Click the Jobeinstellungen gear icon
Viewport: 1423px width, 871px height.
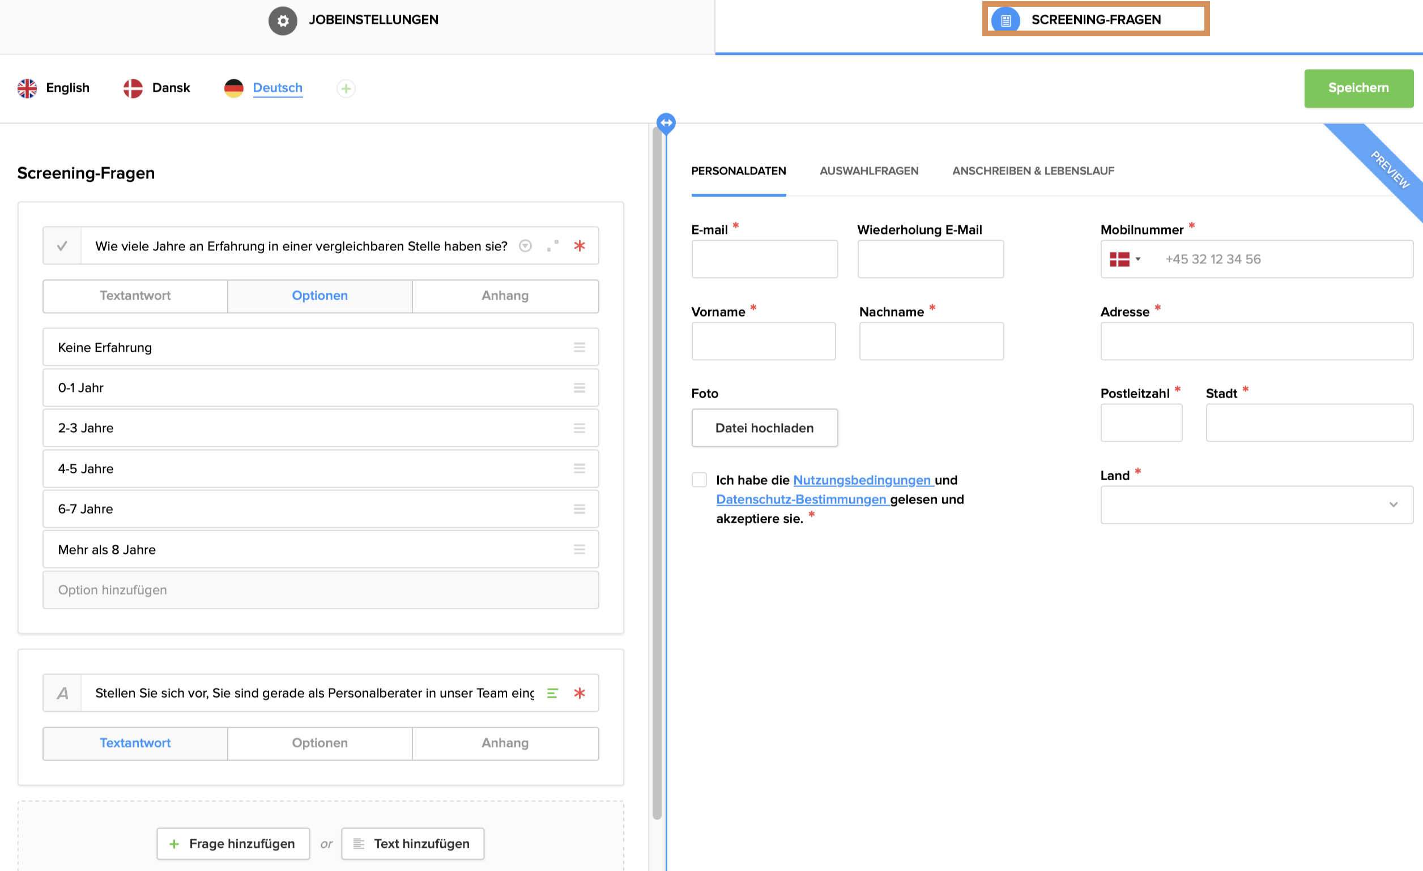pyautogui.click(x=283, y=21)
